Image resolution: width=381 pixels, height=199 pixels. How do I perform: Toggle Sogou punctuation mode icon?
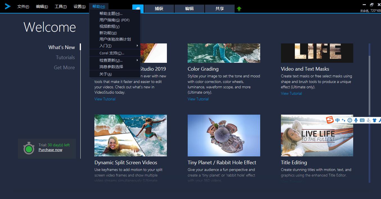pos(343,120)
